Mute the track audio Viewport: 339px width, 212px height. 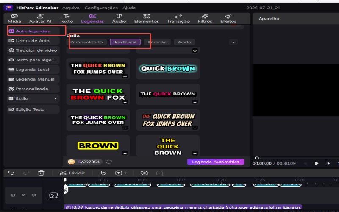point(34,195)
